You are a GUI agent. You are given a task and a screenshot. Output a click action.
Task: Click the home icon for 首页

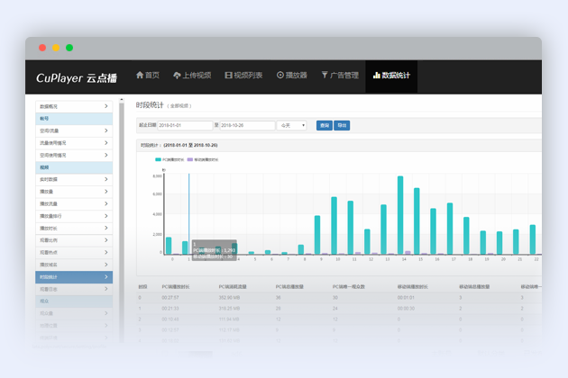point(140,76)
